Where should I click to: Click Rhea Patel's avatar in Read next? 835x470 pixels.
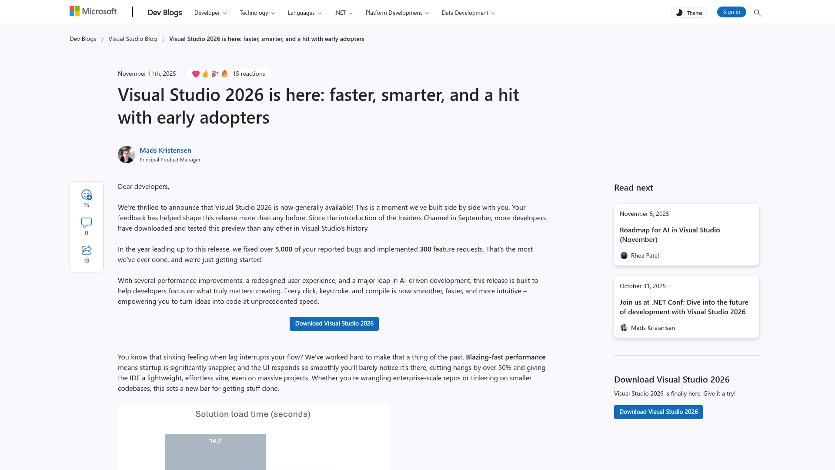click(x=624, y=255)
